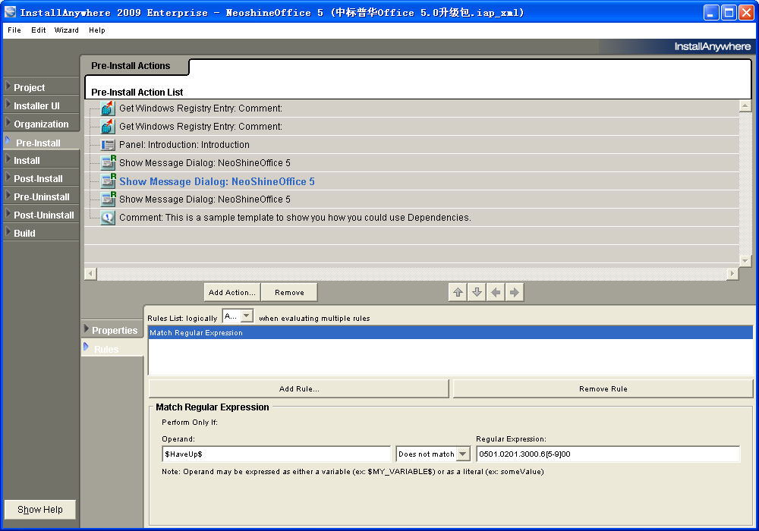Click the action list scroll up arrow
The height and width of the screenshot is (531, 759).
[x=745, y=105]
